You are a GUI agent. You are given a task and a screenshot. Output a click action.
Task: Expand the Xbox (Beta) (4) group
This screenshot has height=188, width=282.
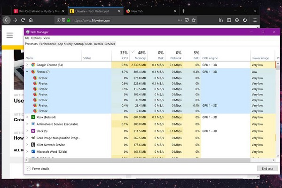(x=27, y=117)
